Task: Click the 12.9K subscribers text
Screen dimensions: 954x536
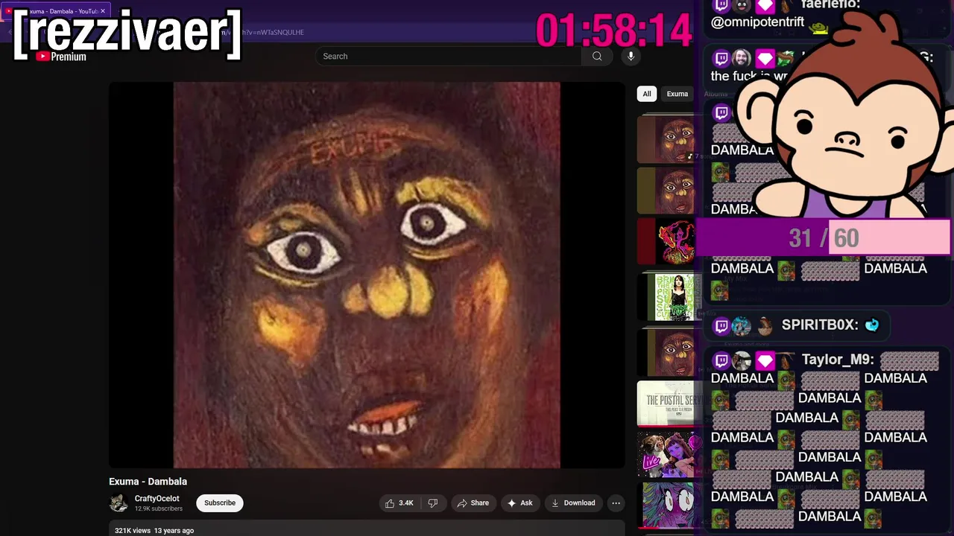Action: 158,509
